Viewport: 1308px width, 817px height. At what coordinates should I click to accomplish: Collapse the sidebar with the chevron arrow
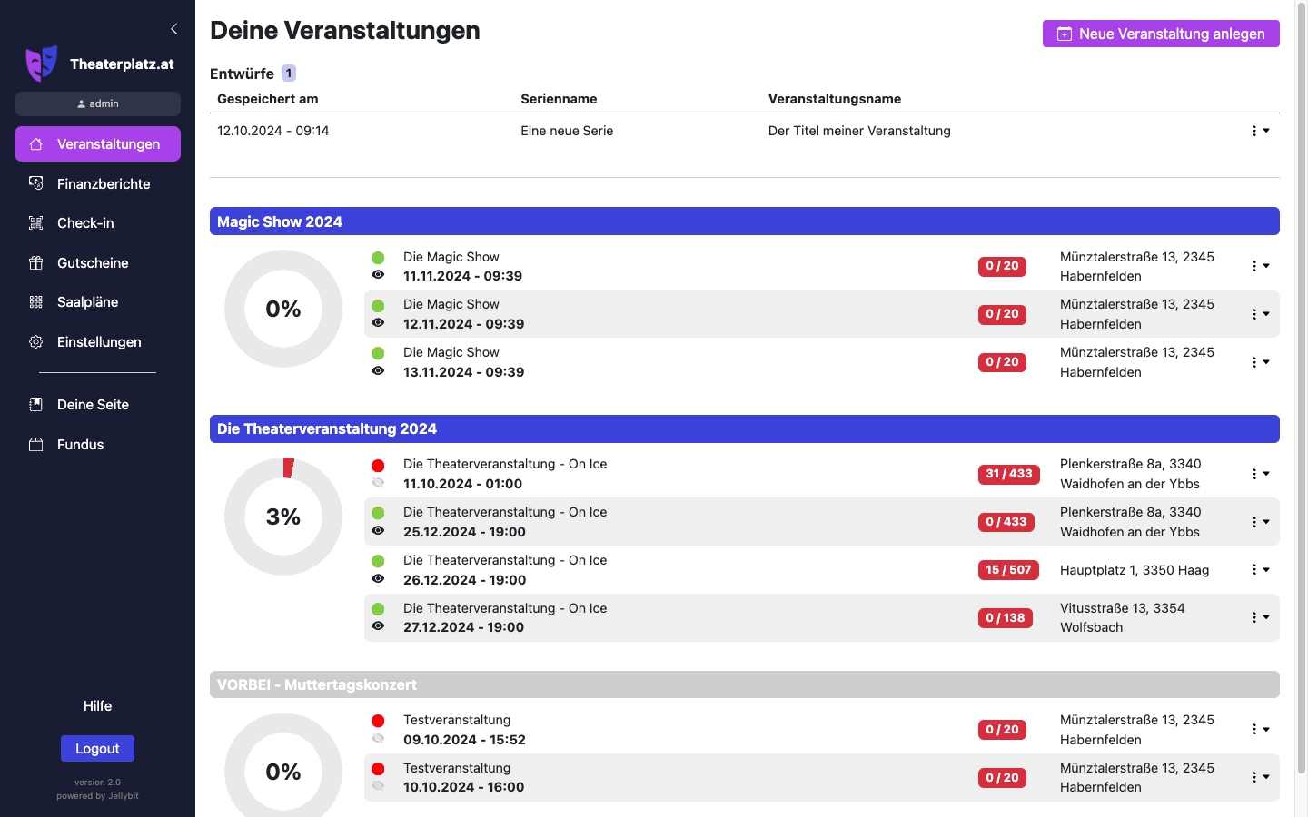(173, 29)
